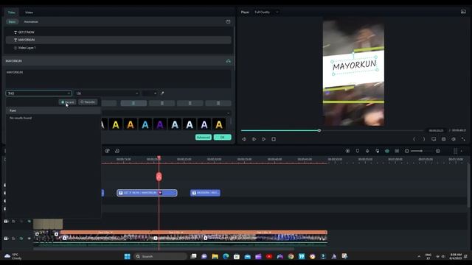This screenshot has height=265, width=472.
Task: Click the speed ramp icon left of the timeline toolbar
Action: coord(108,151)
